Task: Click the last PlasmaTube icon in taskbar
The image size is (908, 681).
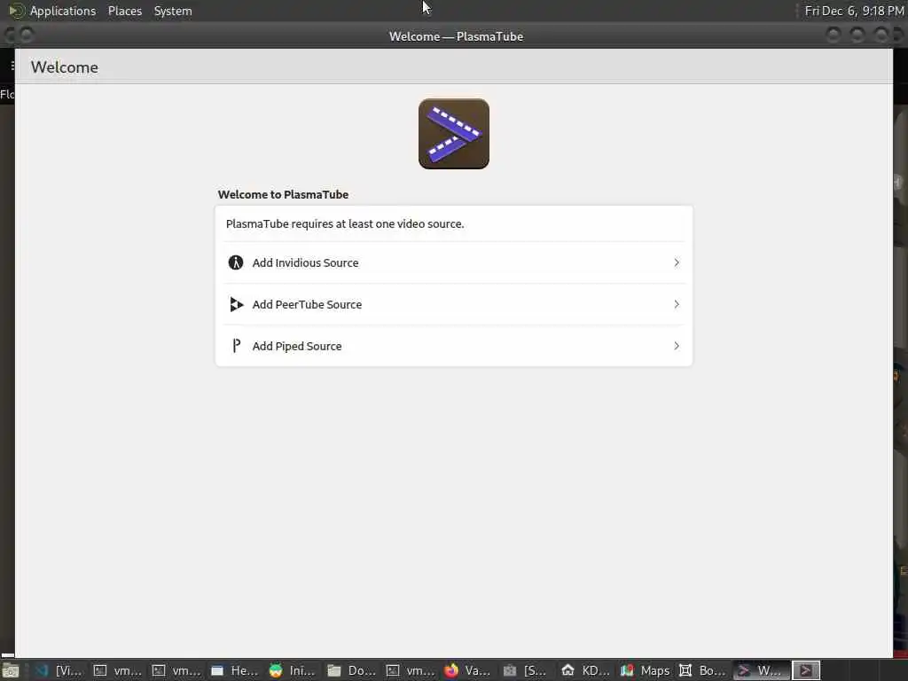Action: (x=805, y=670)
